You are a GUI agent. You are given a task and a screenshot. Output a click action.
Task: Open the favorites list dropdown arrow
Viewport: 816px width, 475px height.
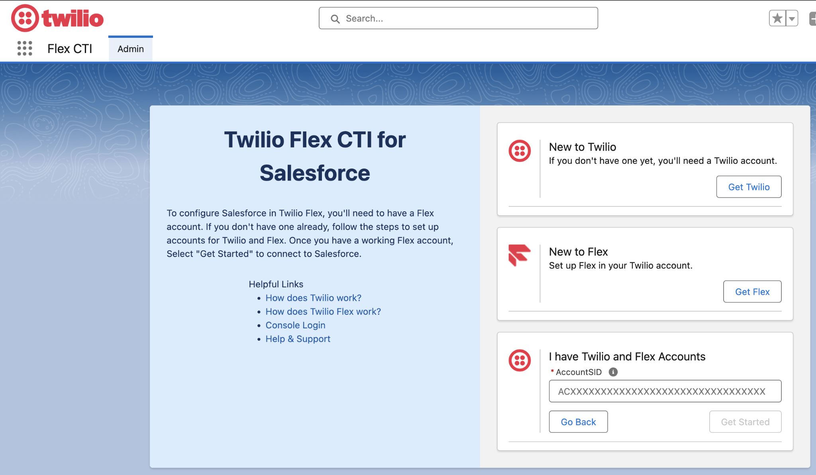(x=792, y=18)
